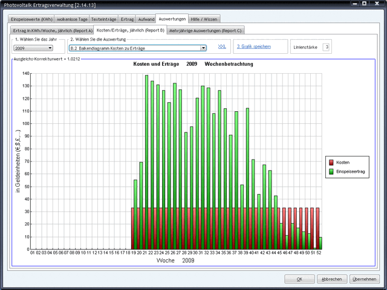Maximize the Photovoltaik Ertragsverwaltung window
The image size is (387, 290).
pyautogui.click(x=364, y=4)
